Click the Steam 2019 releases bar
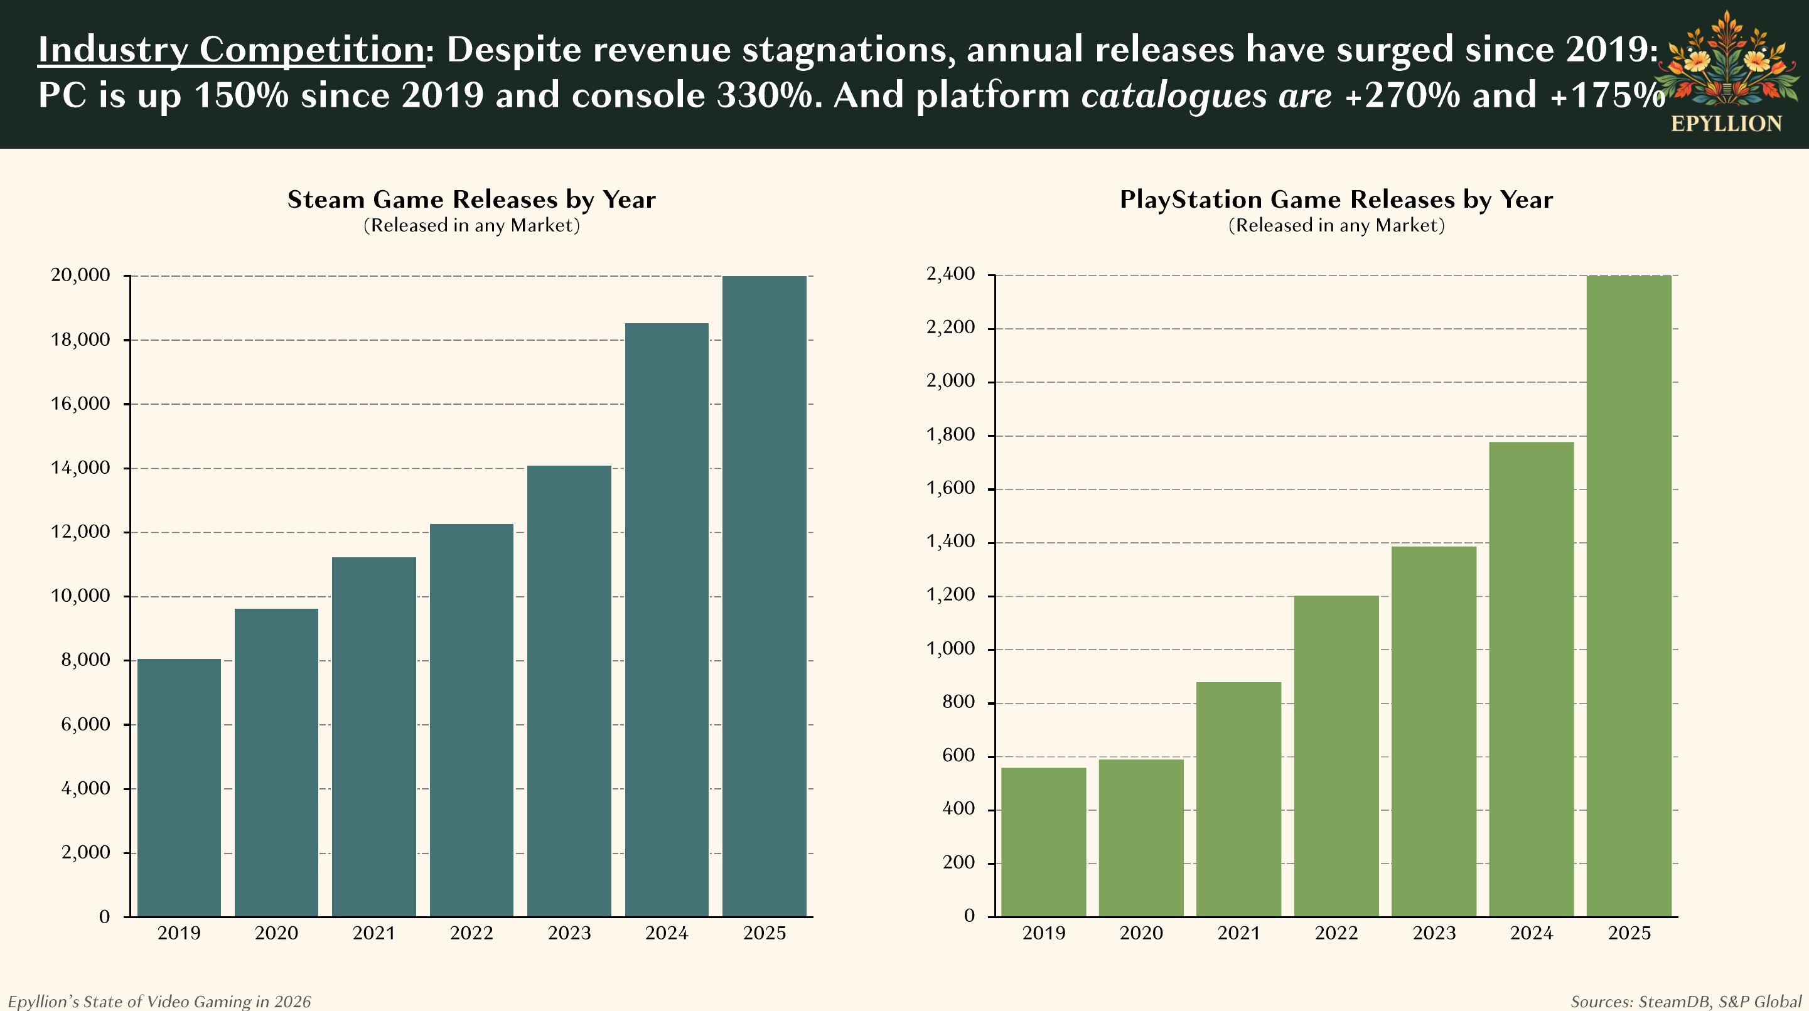Image resolution: width=1809 pixels, height=1011 pixels. click(x=179, y=787)
